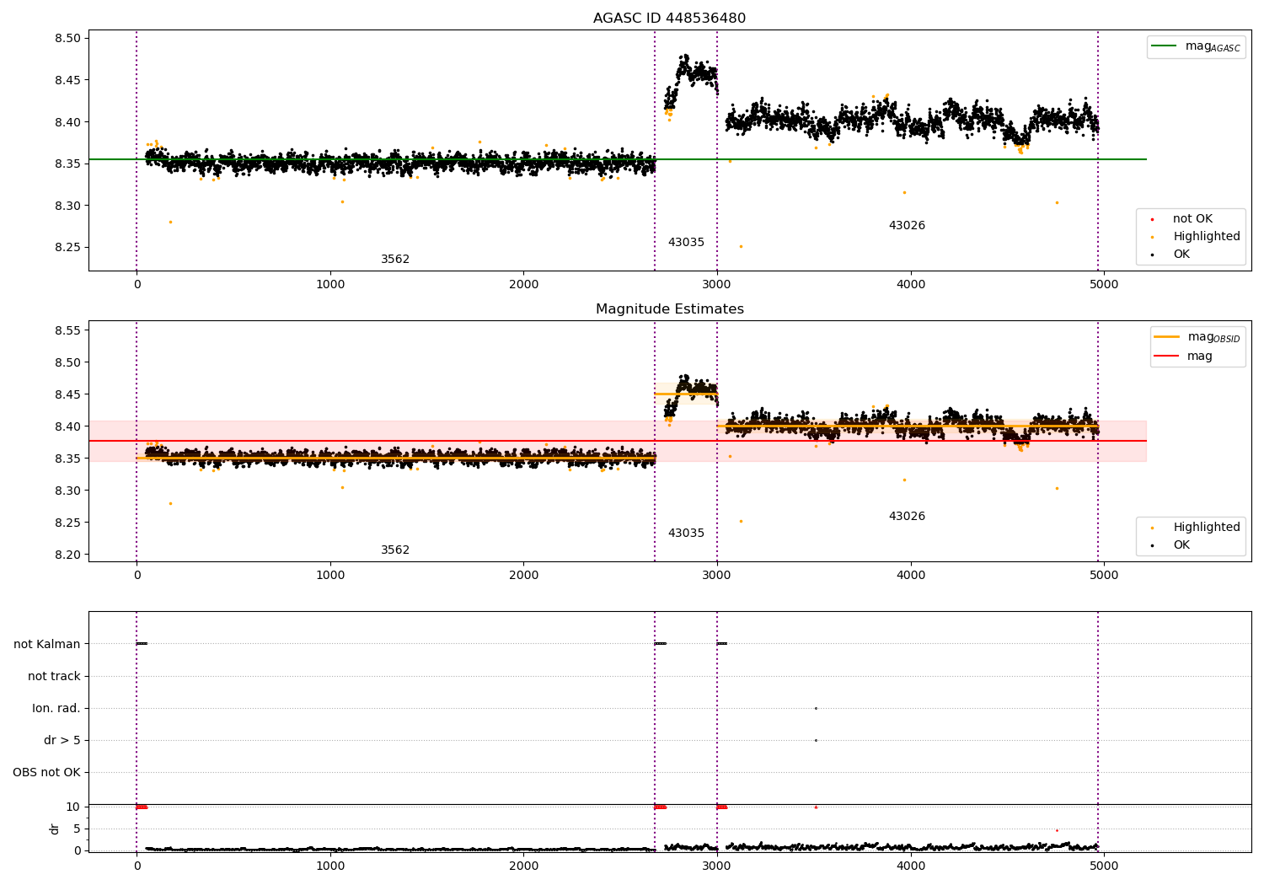Click the 'AGASC ID 448536480' plot title

pyautogui.click(x=669, y=19)
